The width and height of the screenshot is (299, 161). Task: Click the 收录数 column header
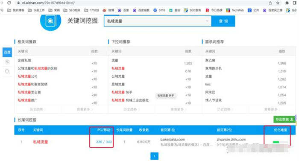[x=144, y=130]
